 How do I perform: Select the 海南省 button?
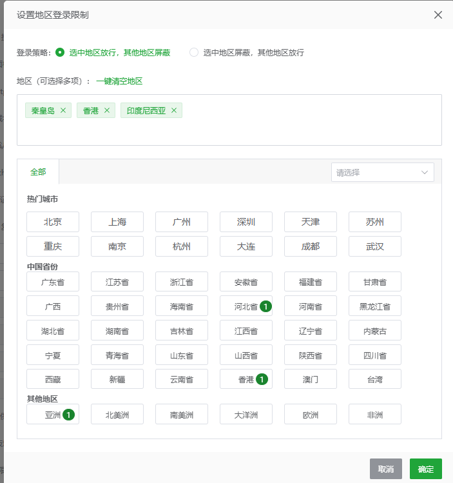click(182, 306)
